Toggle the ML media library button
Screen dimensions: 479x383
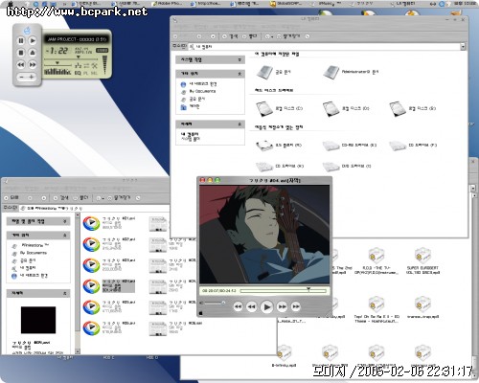pos(94,73)
